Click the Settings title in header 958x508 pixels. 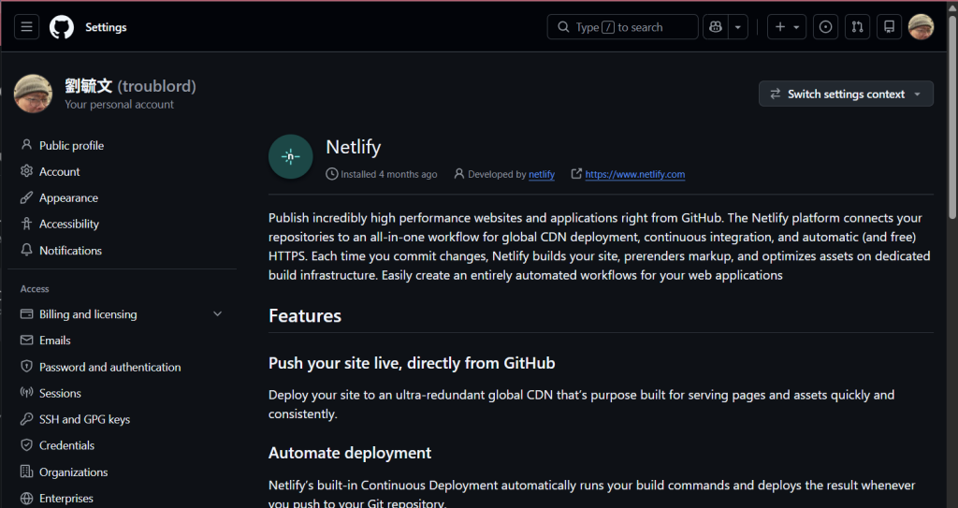pos(106,27)
